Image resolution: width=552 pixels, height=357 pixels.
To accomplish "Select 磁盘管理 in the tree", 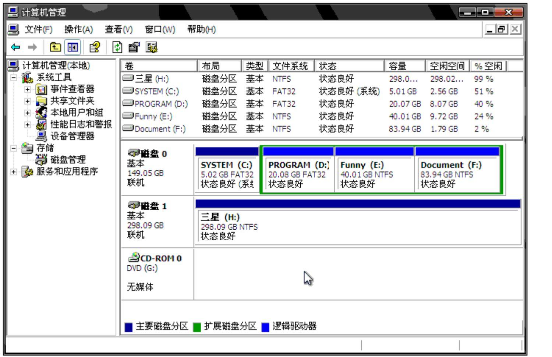I will [x=68, y=159].
